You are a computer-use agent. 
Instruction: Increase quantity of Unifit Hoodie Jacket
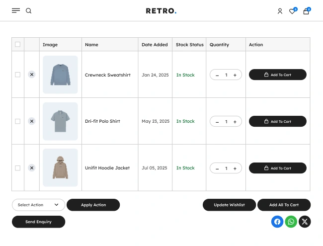click(x=235, y=169)
